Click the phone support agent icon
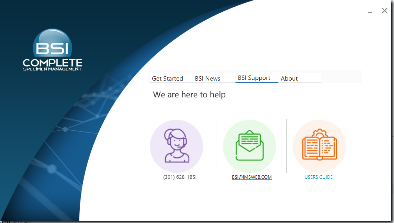Viewport: 394px width, 223px height. click(x=176, y=146)
